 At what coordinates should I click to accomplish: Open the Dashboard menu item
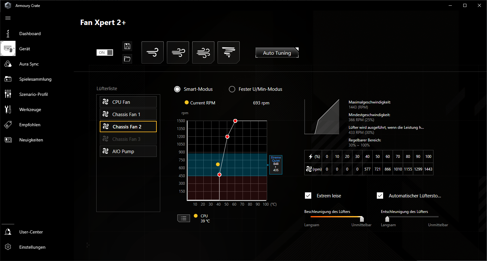pyautogui.click(x=30, y=34)
